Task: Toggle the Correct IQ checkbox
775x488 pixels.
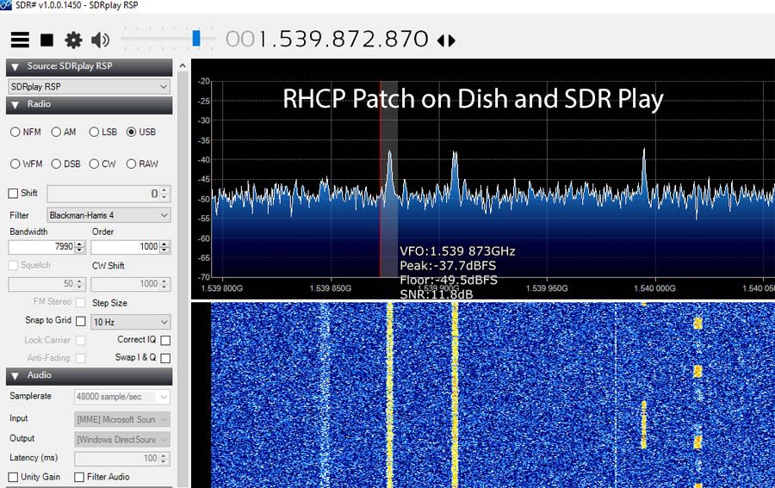Action: coord(165,340)
